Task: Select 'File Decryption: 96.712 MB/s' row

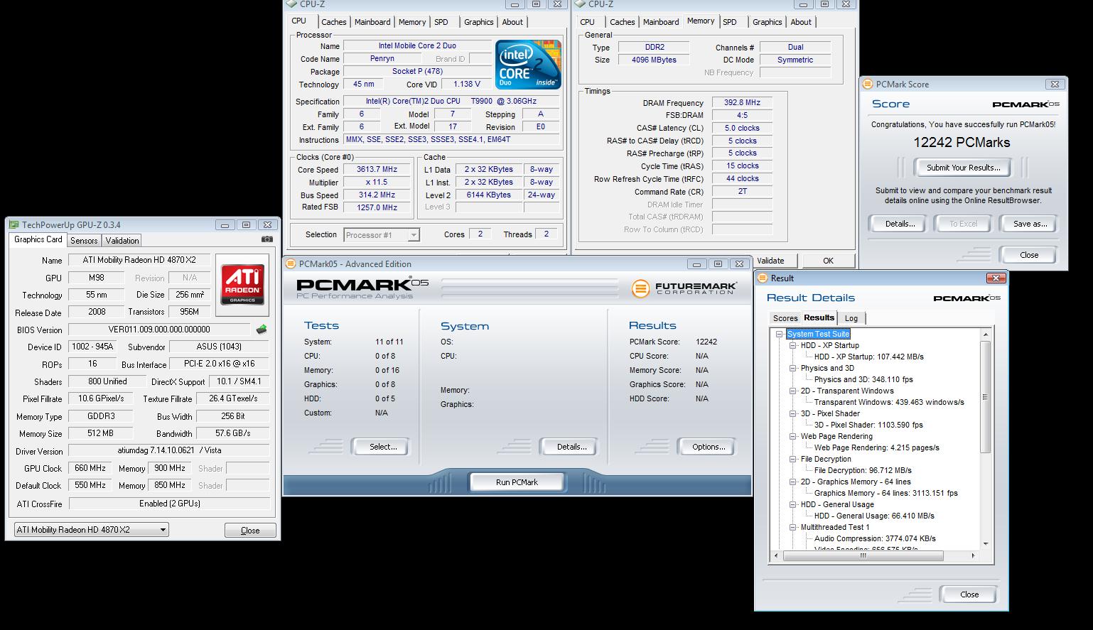Action: click(863, 470)
